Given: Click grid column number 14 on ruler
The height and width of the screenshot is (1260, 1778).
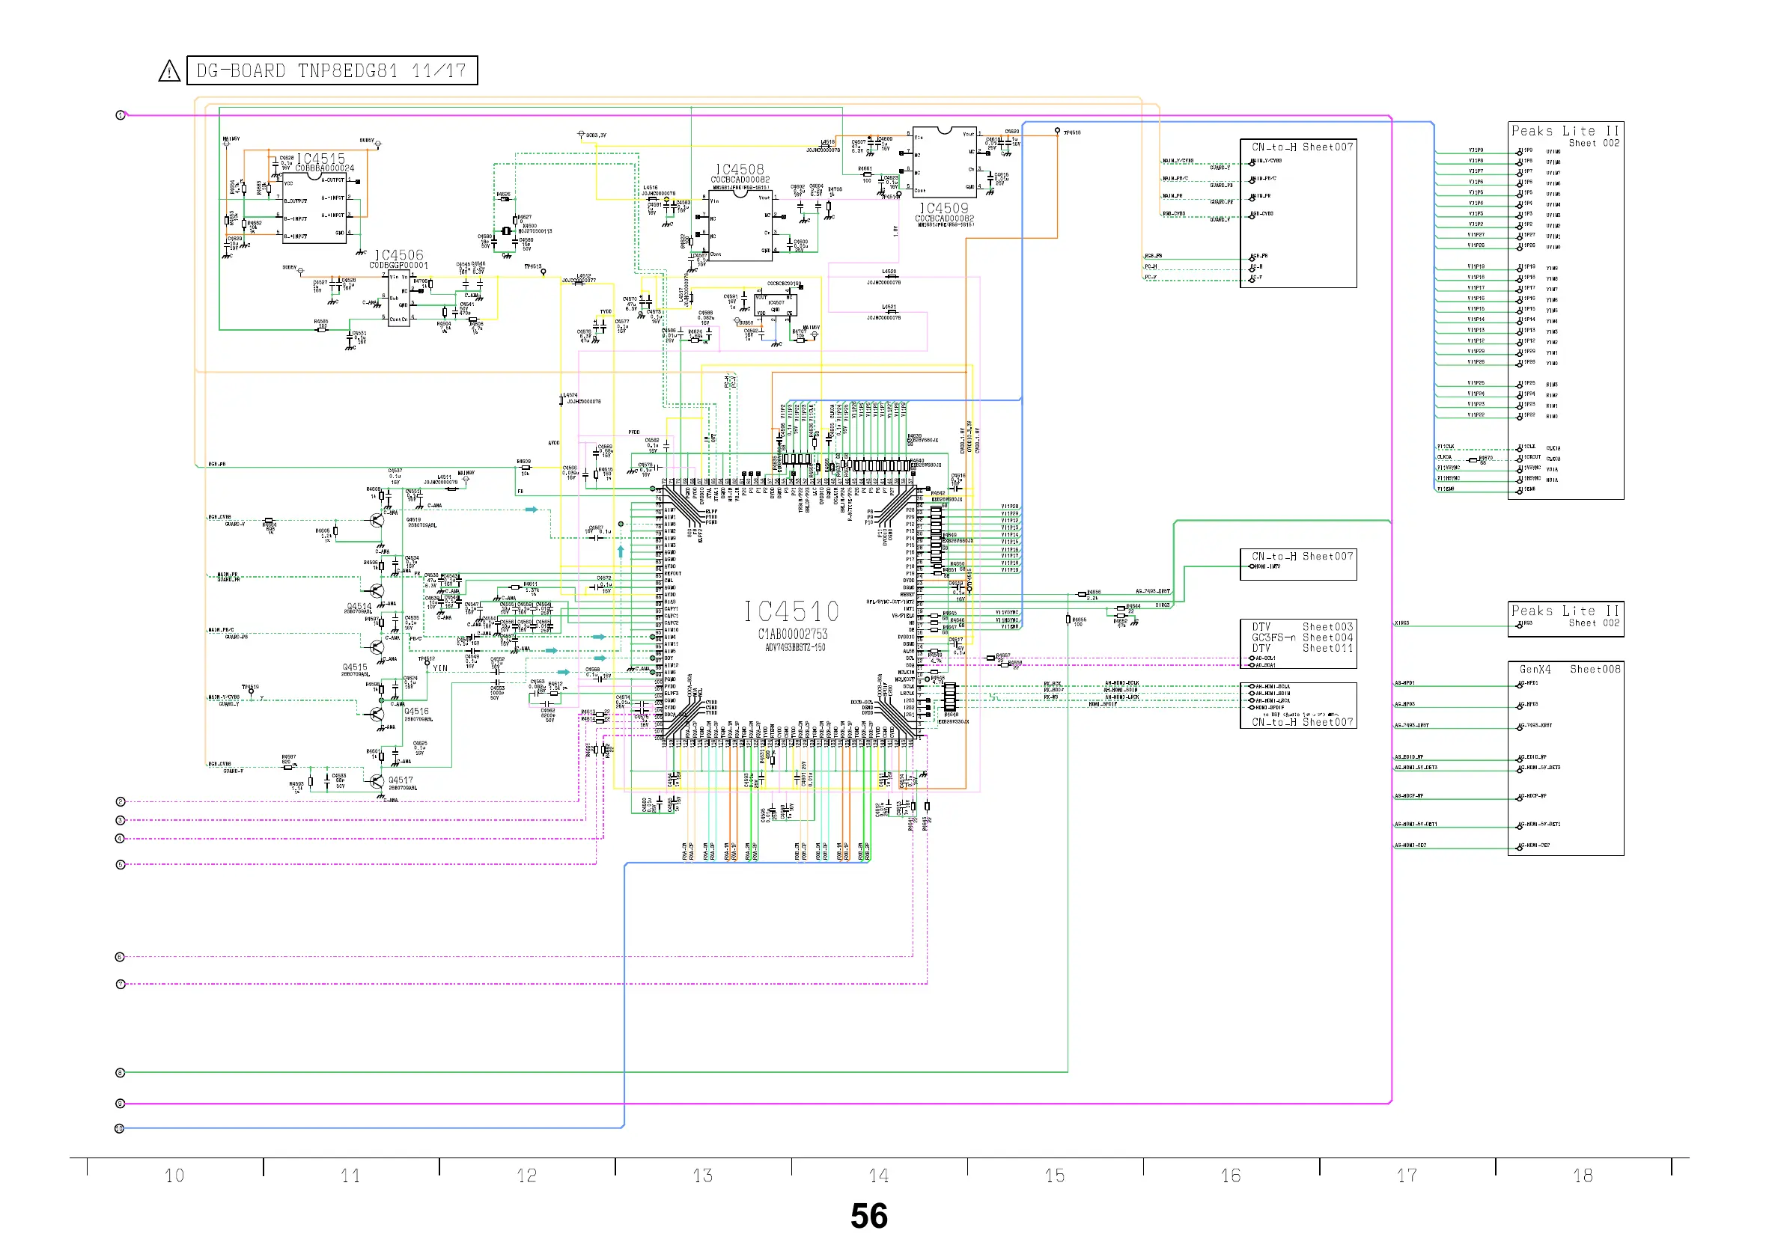Looking at the screenshot, I should click(879, 1176).
